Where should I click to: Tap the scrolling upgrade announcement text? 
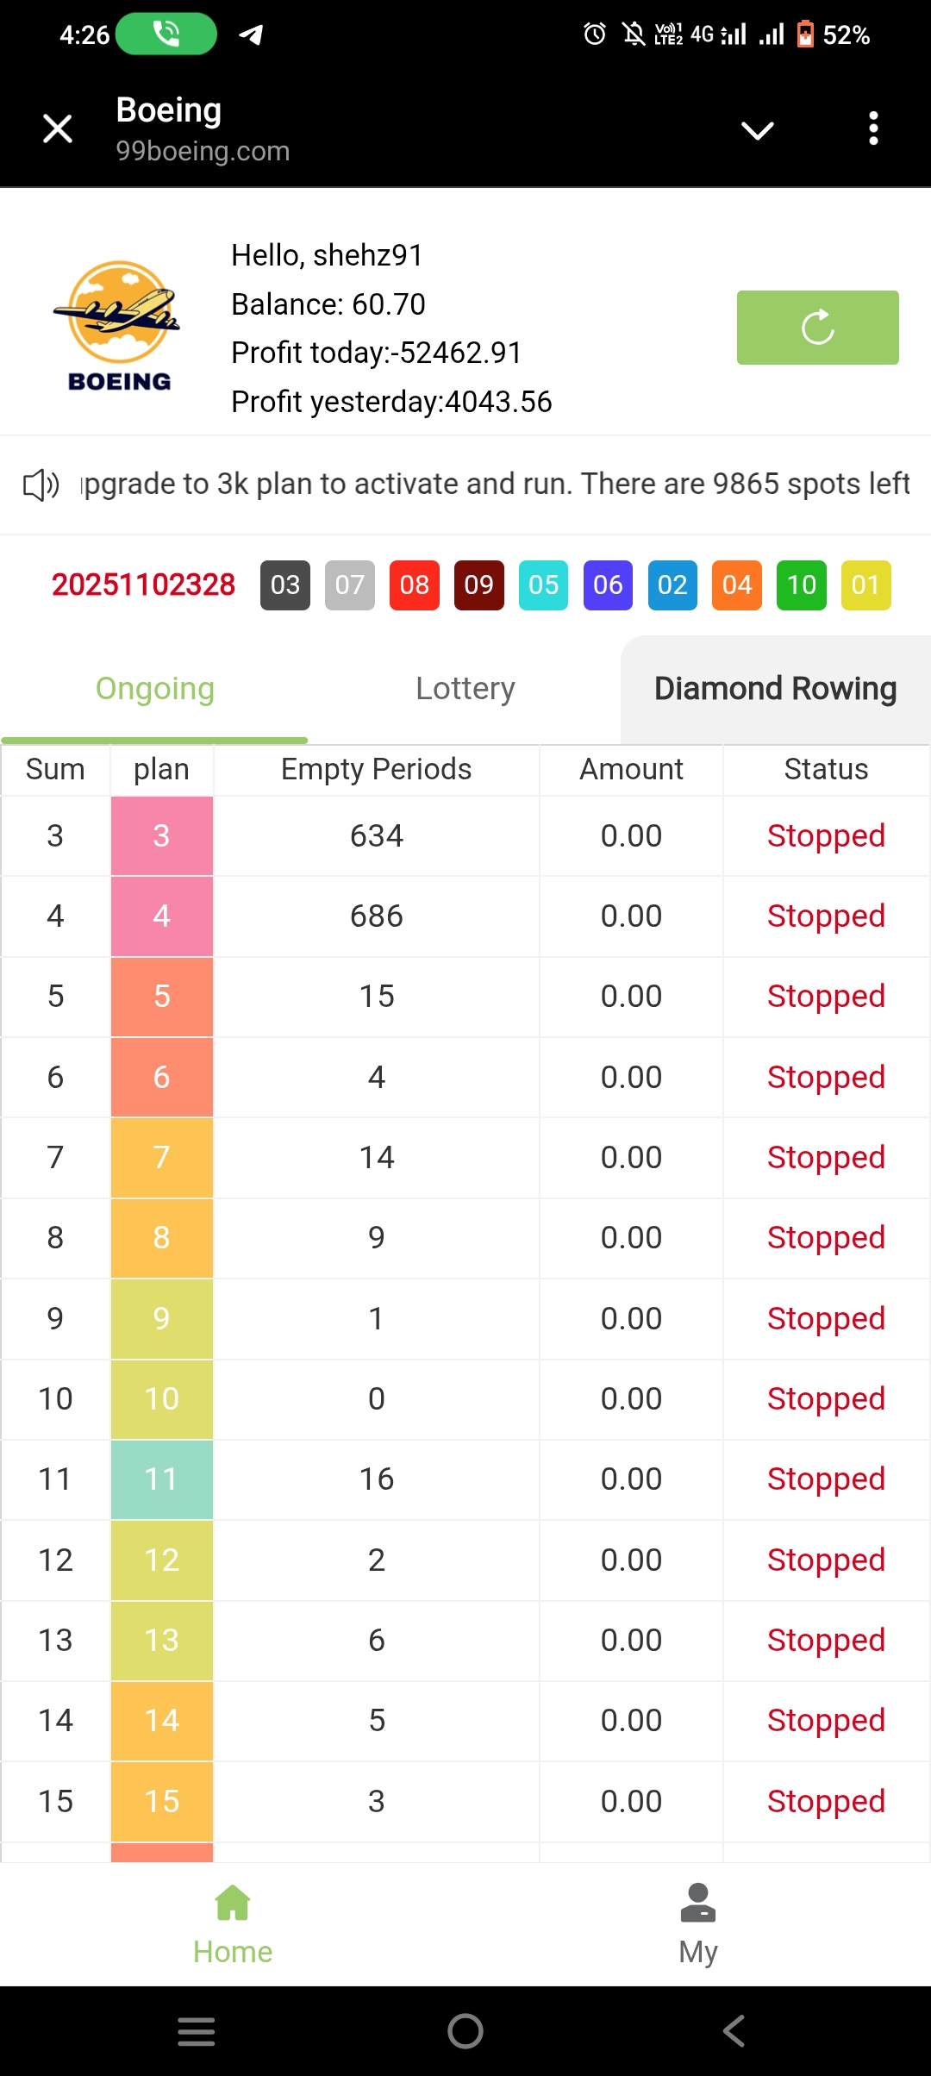(495, 485)
